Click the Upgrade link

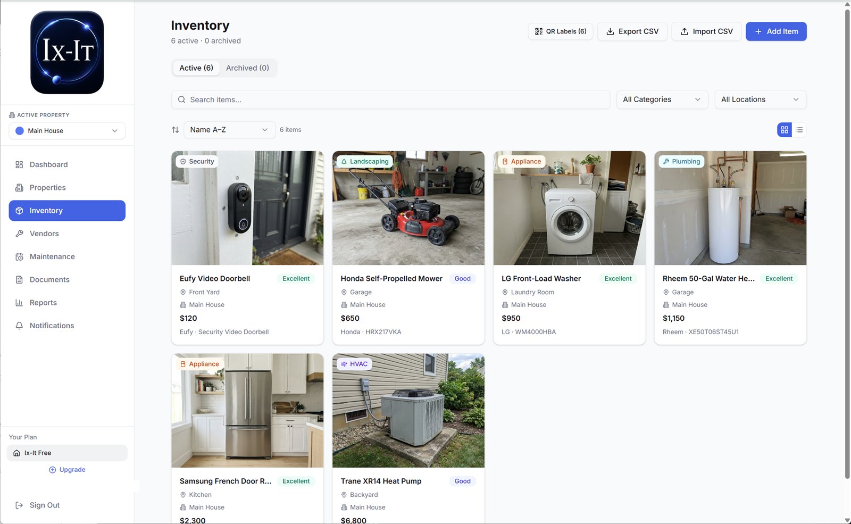pos(67,470)
